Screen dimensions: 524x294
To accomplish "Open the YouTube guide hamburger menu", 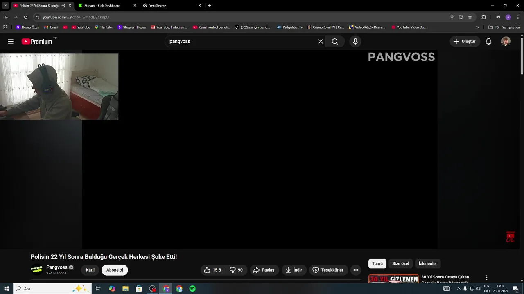I will tap(11, 41).
